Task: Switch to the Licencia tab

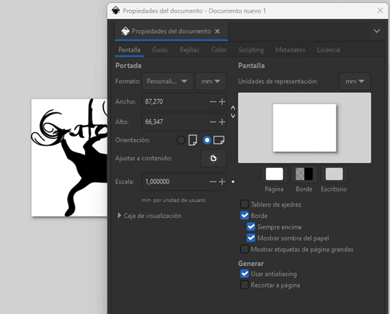Action: 329,50
